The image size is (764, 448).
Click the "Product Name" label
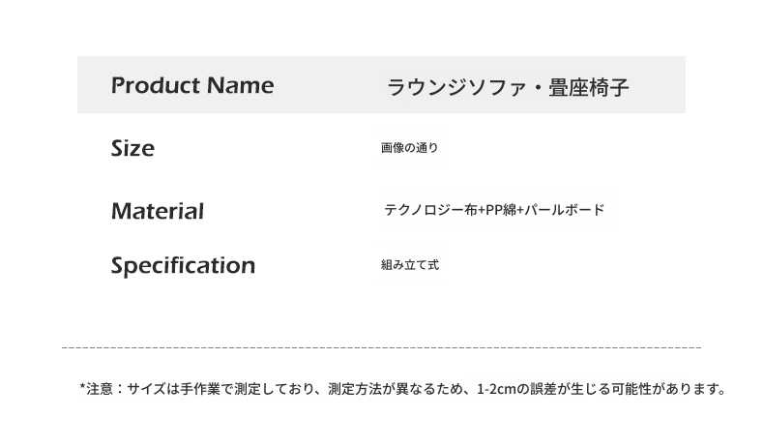click(192, 85)
